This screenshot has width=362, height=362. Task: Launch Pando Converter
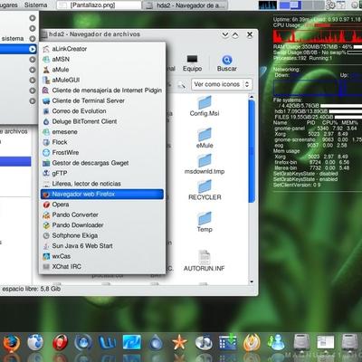pos(102,214)
